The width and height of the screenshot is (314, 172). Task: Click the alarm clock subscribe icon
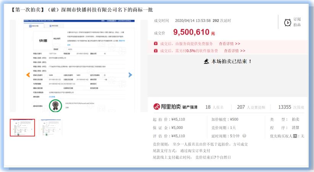pyautogui.click(x=288, y=22)
